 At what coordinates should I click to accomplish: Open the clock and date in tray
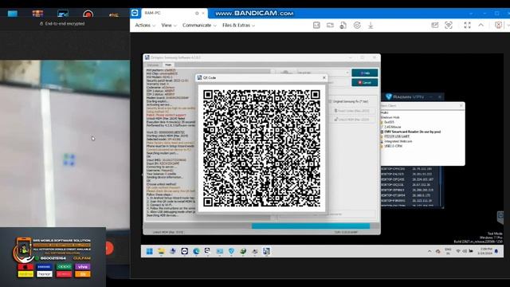[x=485, y=251]
